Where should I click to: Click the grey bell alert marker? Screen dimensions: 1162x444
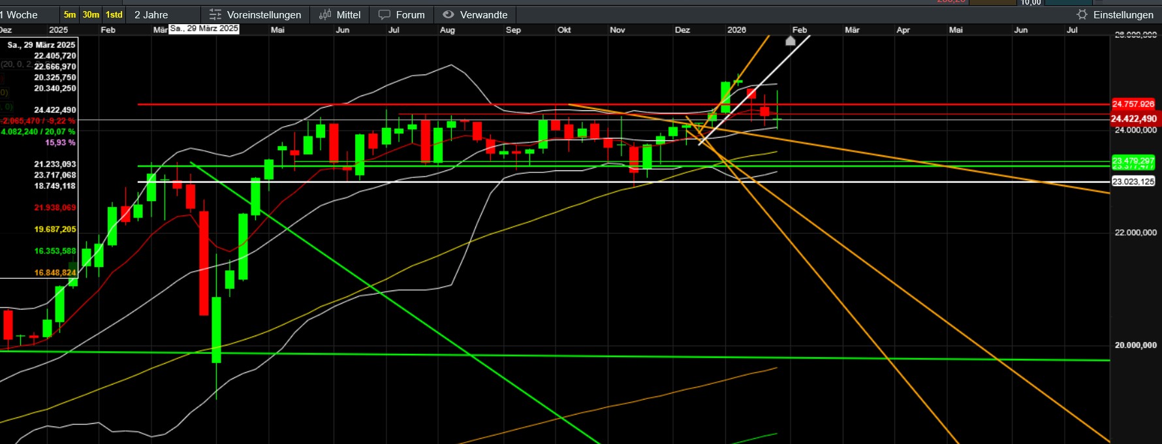click(790, 41)
